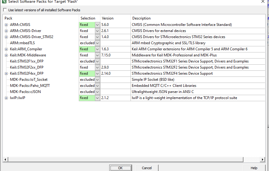
Task: Select the MDK-Packs::IoT_Socket pack row
Action: (29, 80)
